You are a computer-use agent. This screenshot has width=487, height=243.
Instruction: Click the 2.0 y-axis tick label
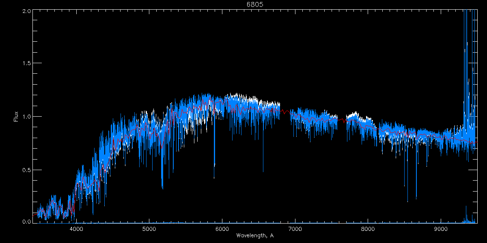pyautogui.click(x=27, y=11)
